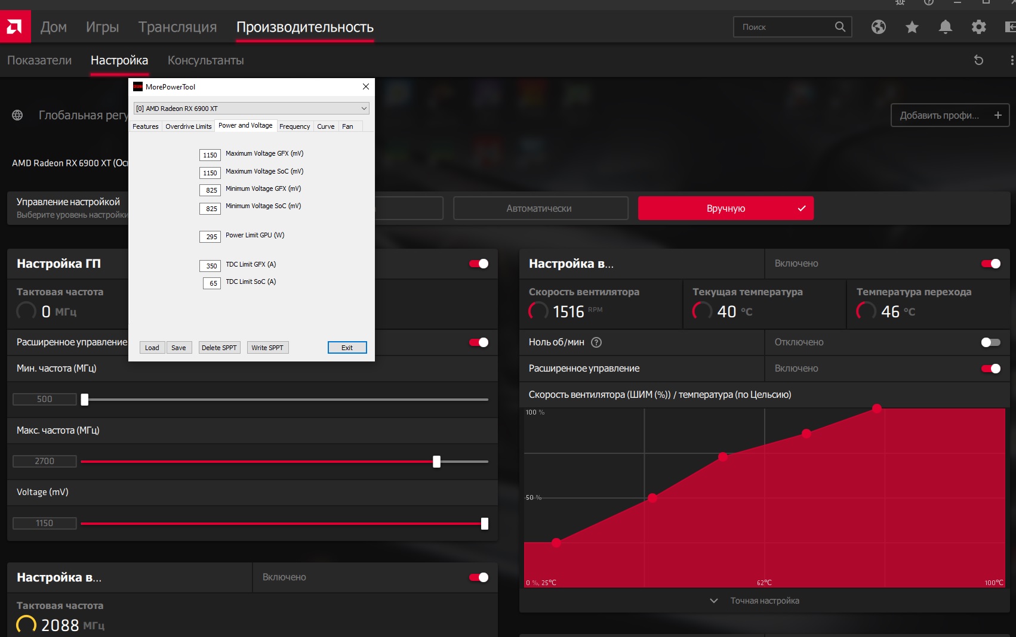Viewport: 1016px width, 637px height.
Task: Click the Maximum Voltage SoC (mV) field
Action: tap(210, 173)
